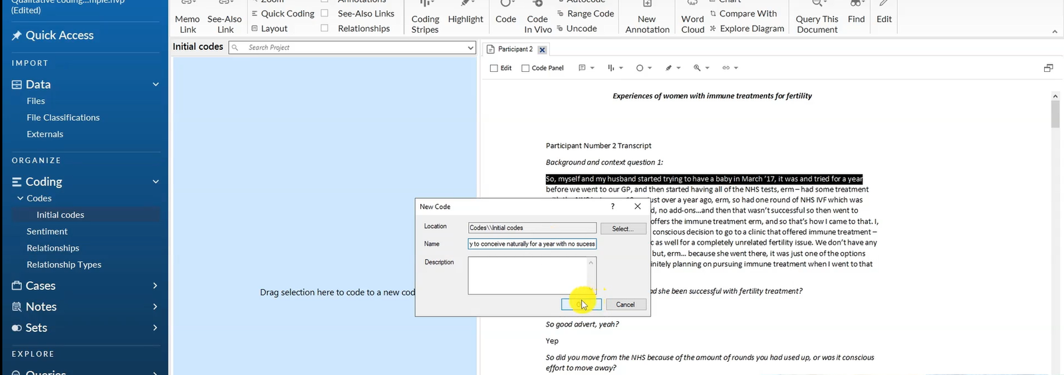Open File Classifications in the sidebar
1064x375 pixels.
(x=63, y=118)
